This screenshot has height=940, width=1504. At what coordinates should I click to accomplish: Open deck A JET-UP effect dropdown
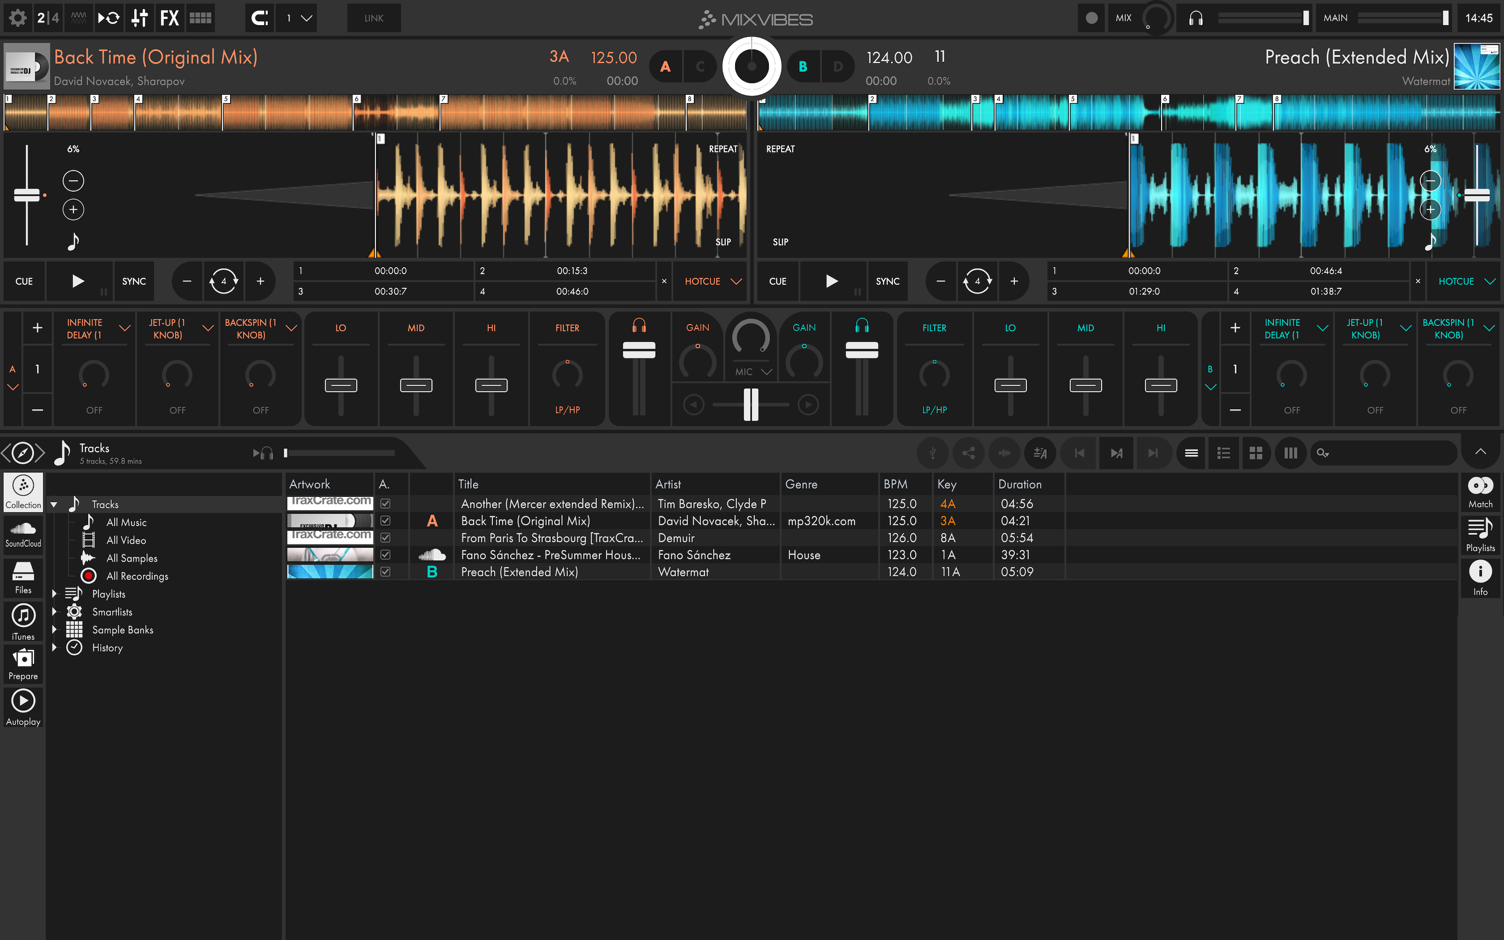(208, 328)
